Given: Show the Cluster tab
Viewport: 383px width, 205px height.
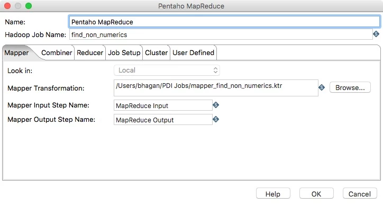Looking at the screenshot, I should click(x=157, y=52).
